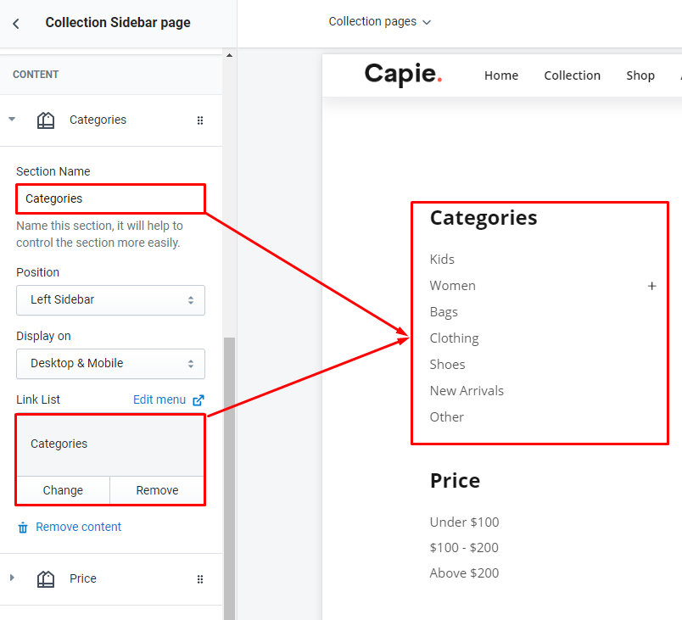682x620 pixels.
Task: Open the Position dropdown
Action: 110,300
